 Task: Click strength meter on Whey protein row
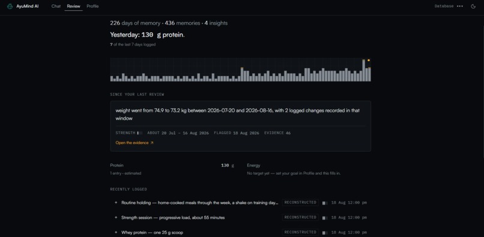(325, 233)
